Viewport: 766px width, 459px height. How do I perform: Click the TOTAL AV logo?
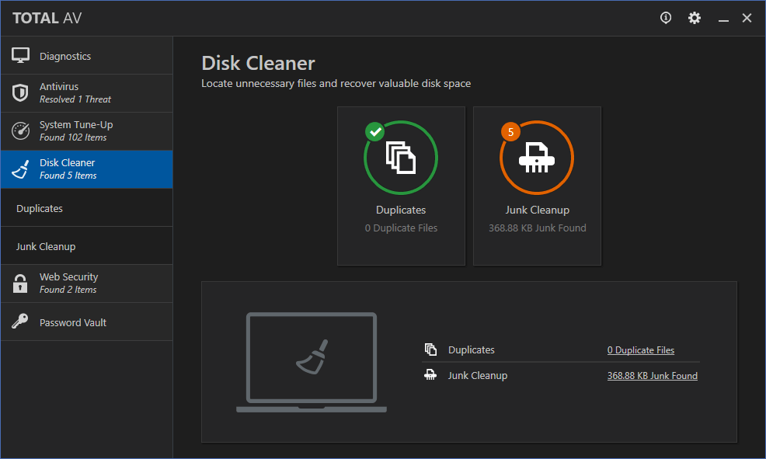point(47,18)
